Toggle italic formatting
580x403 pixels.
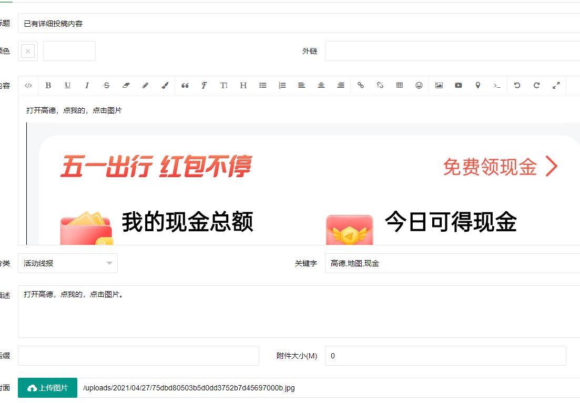click(x=87, y=85)
